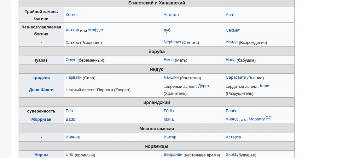Viewport: 337px width, 158px height.
Task: Click the тридеви row header link
Action: pos(41,78)
